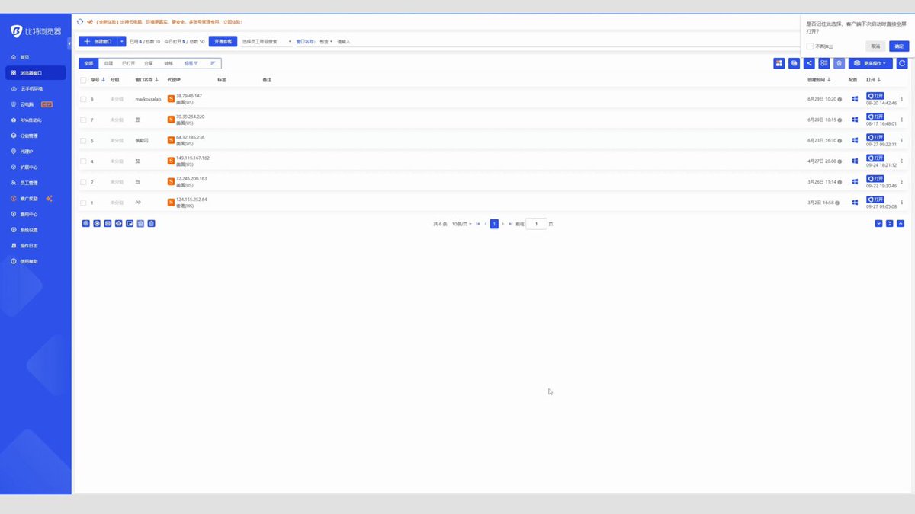Viewport: 915px width, 514px height.
Task: Collapse the left sidebar with the arrow handle
Action: point(69,43)
